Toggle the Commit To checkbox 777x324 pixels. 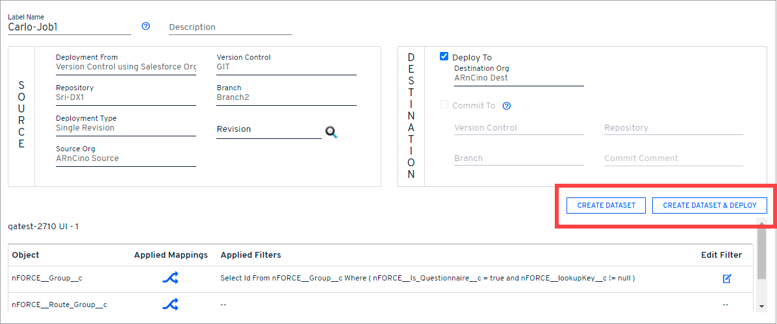pos(444,105)
